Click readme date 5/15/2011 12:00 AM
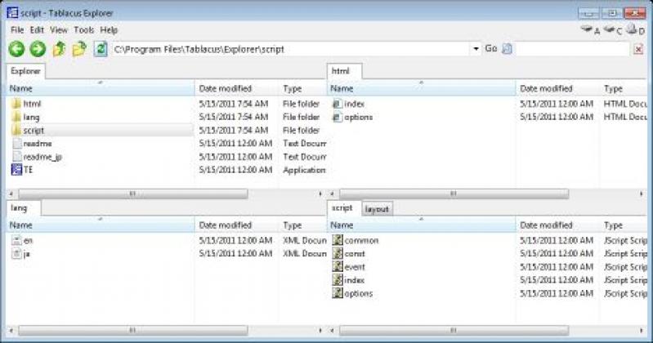This screenshot has height=343, width=653. (x=235, y=144)
